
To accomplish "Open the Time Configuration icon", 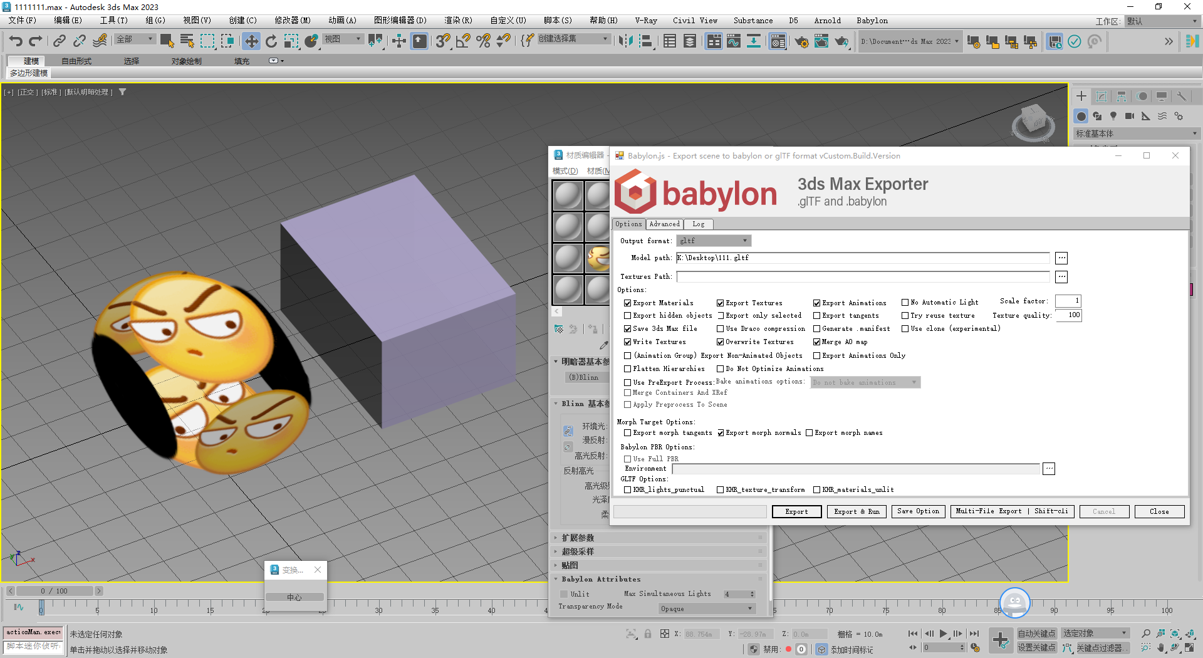I will point(976,648).
